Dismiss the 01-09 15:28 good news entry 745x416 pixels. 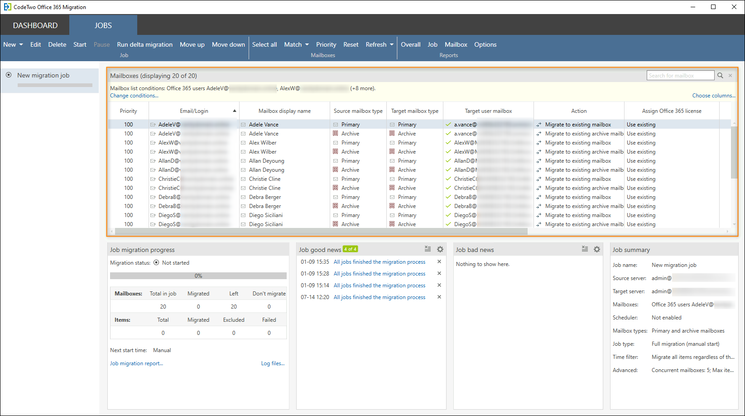(439, 273)
